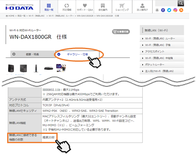The image size is (196, 157).
Task: Open サポート・Q&A heart menu
Action: 85,7
